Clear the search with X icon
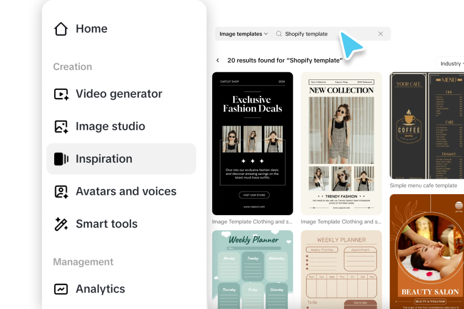The image size is (464, 309). (381, 34)
